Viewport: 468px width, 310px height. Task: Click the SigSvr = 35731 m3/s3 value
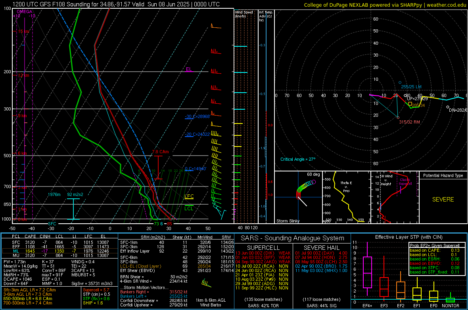click(92, 283)
